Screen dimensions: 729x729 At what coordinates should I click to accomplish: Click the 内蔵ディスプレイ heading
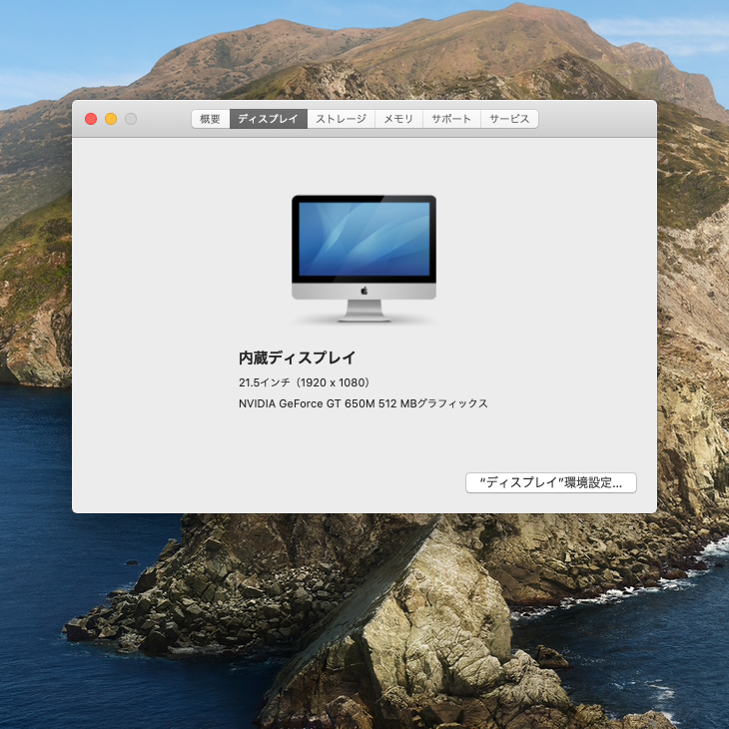click(297, 358)
